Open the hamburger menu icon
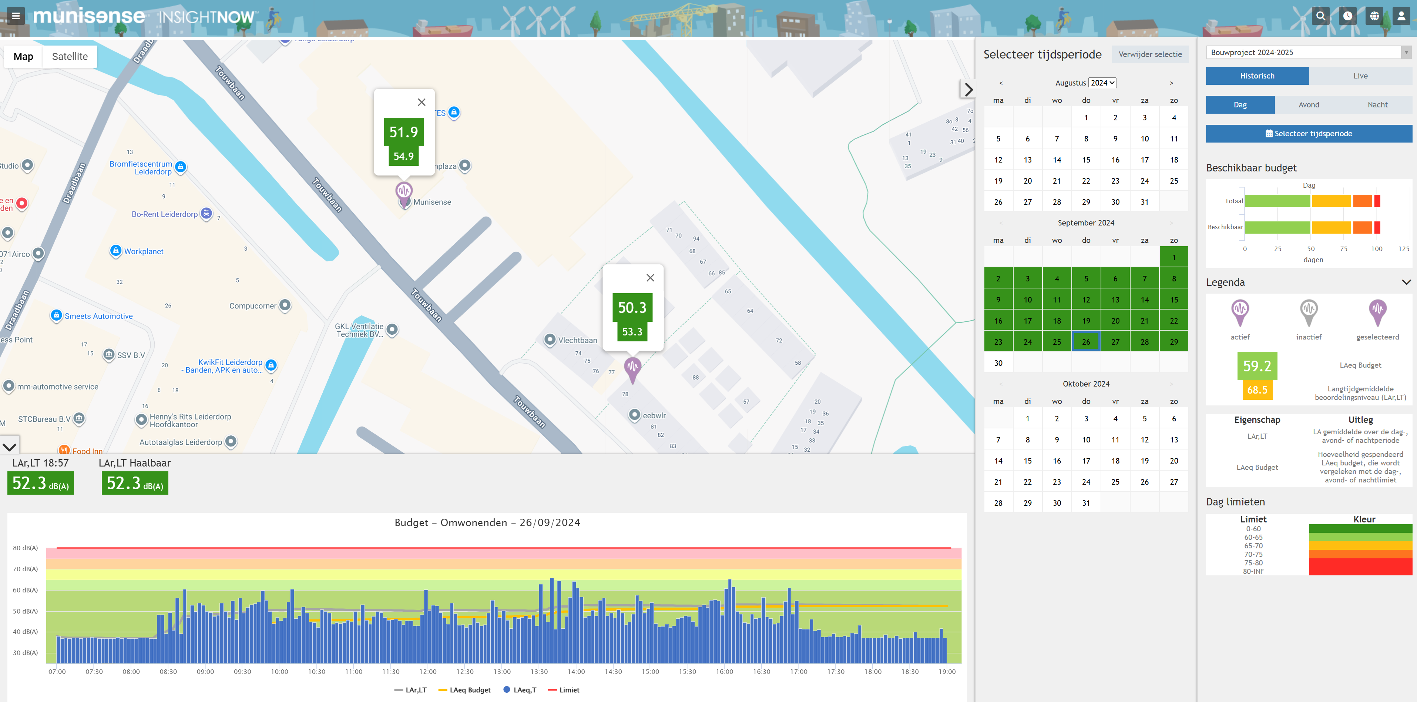Viewport: 1417px width, 702px height. [16, 16]
